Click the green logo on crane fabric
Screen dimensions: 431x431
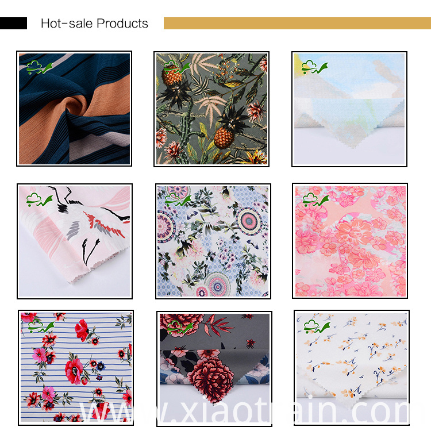point(40,200)
